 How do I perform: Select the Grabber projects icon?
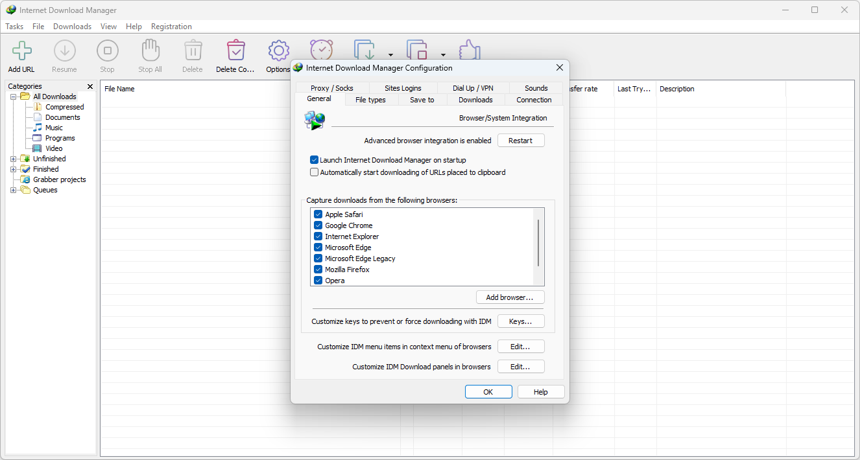pyautogui.click(x=26, y=179)
